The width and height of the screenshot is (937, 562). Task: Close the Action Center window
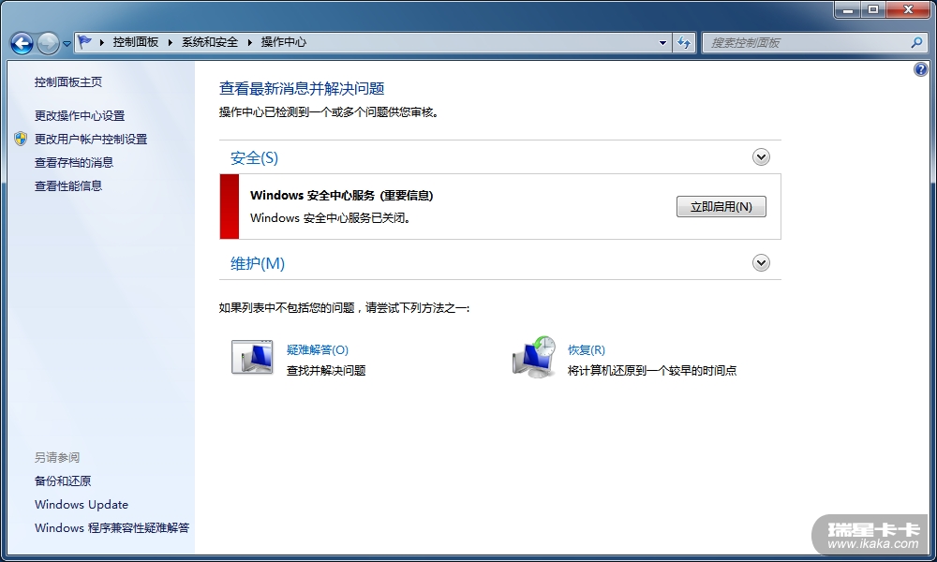point(908,9)
